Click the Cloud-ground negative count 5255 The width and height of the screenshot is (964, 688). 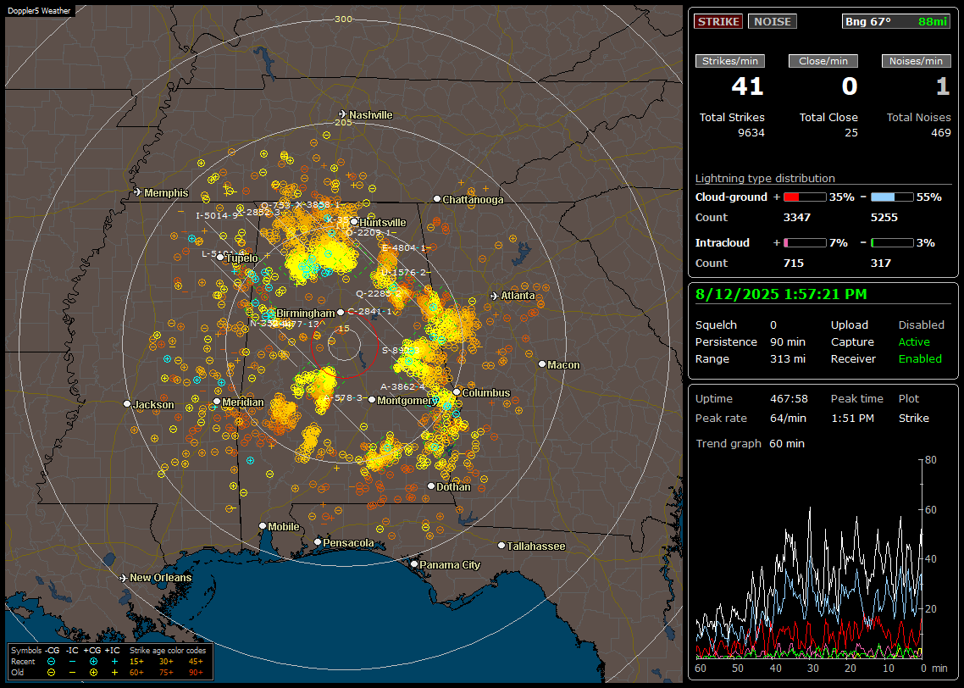click(x=884, y=218)
